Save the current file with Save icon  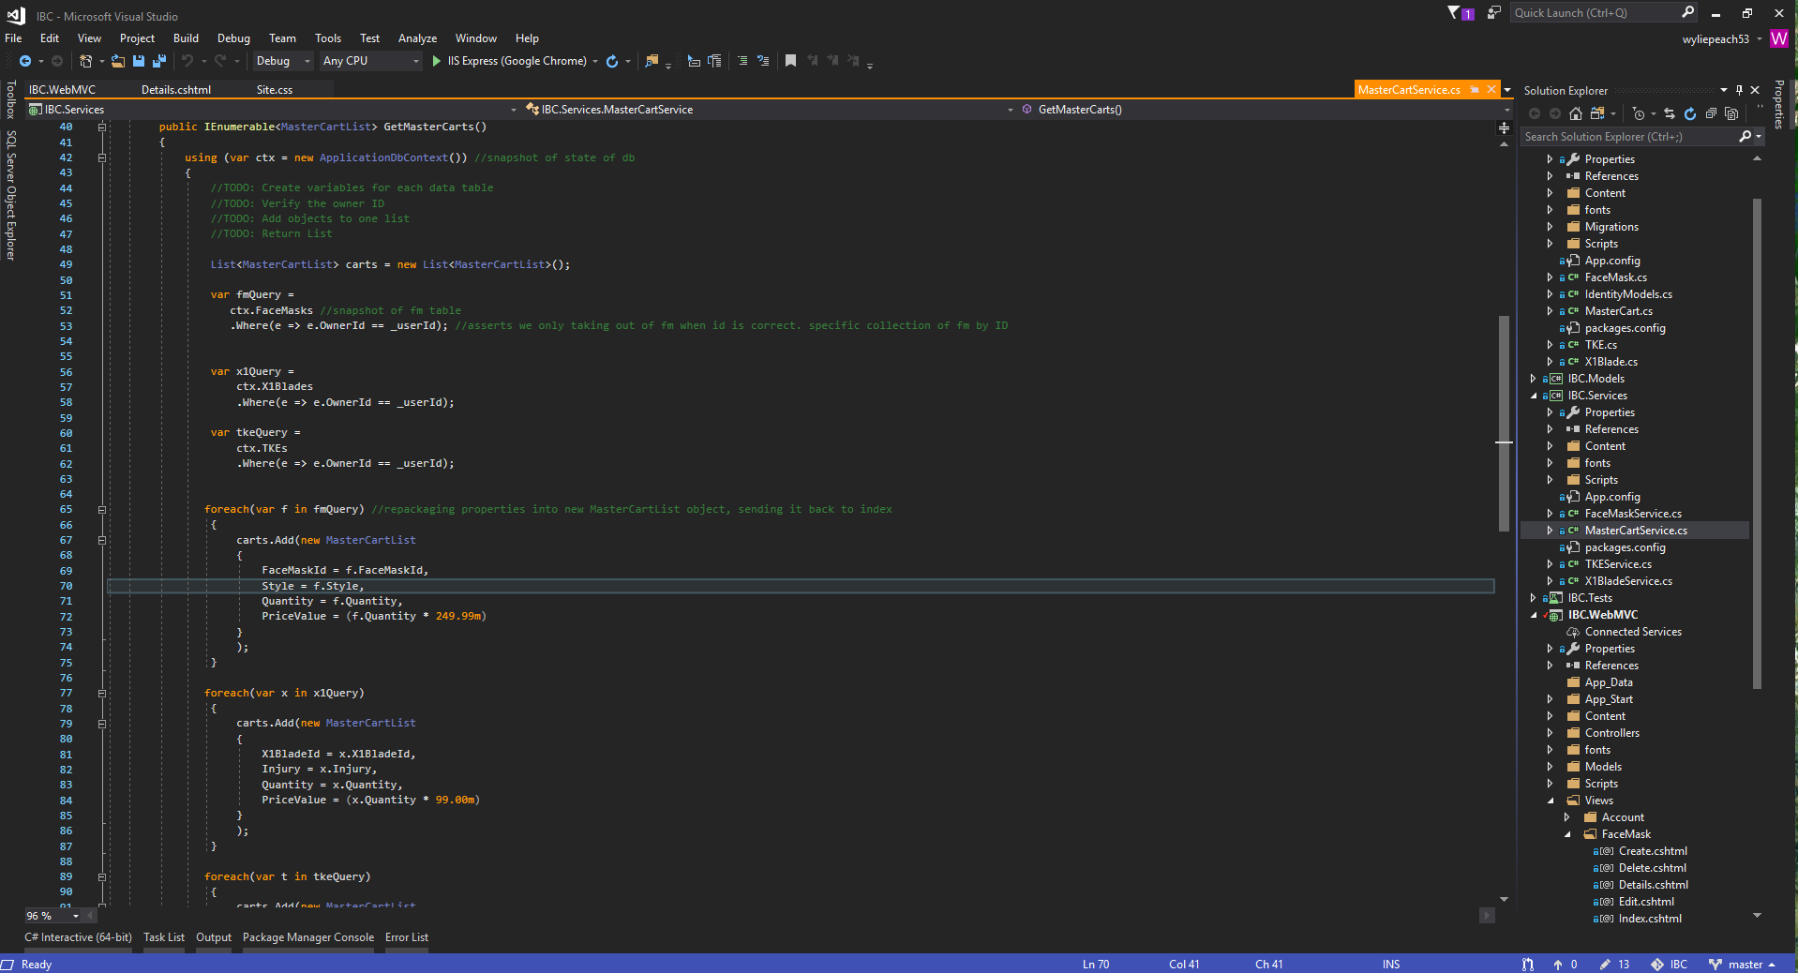pyautogui.click(x=139, y=61)
